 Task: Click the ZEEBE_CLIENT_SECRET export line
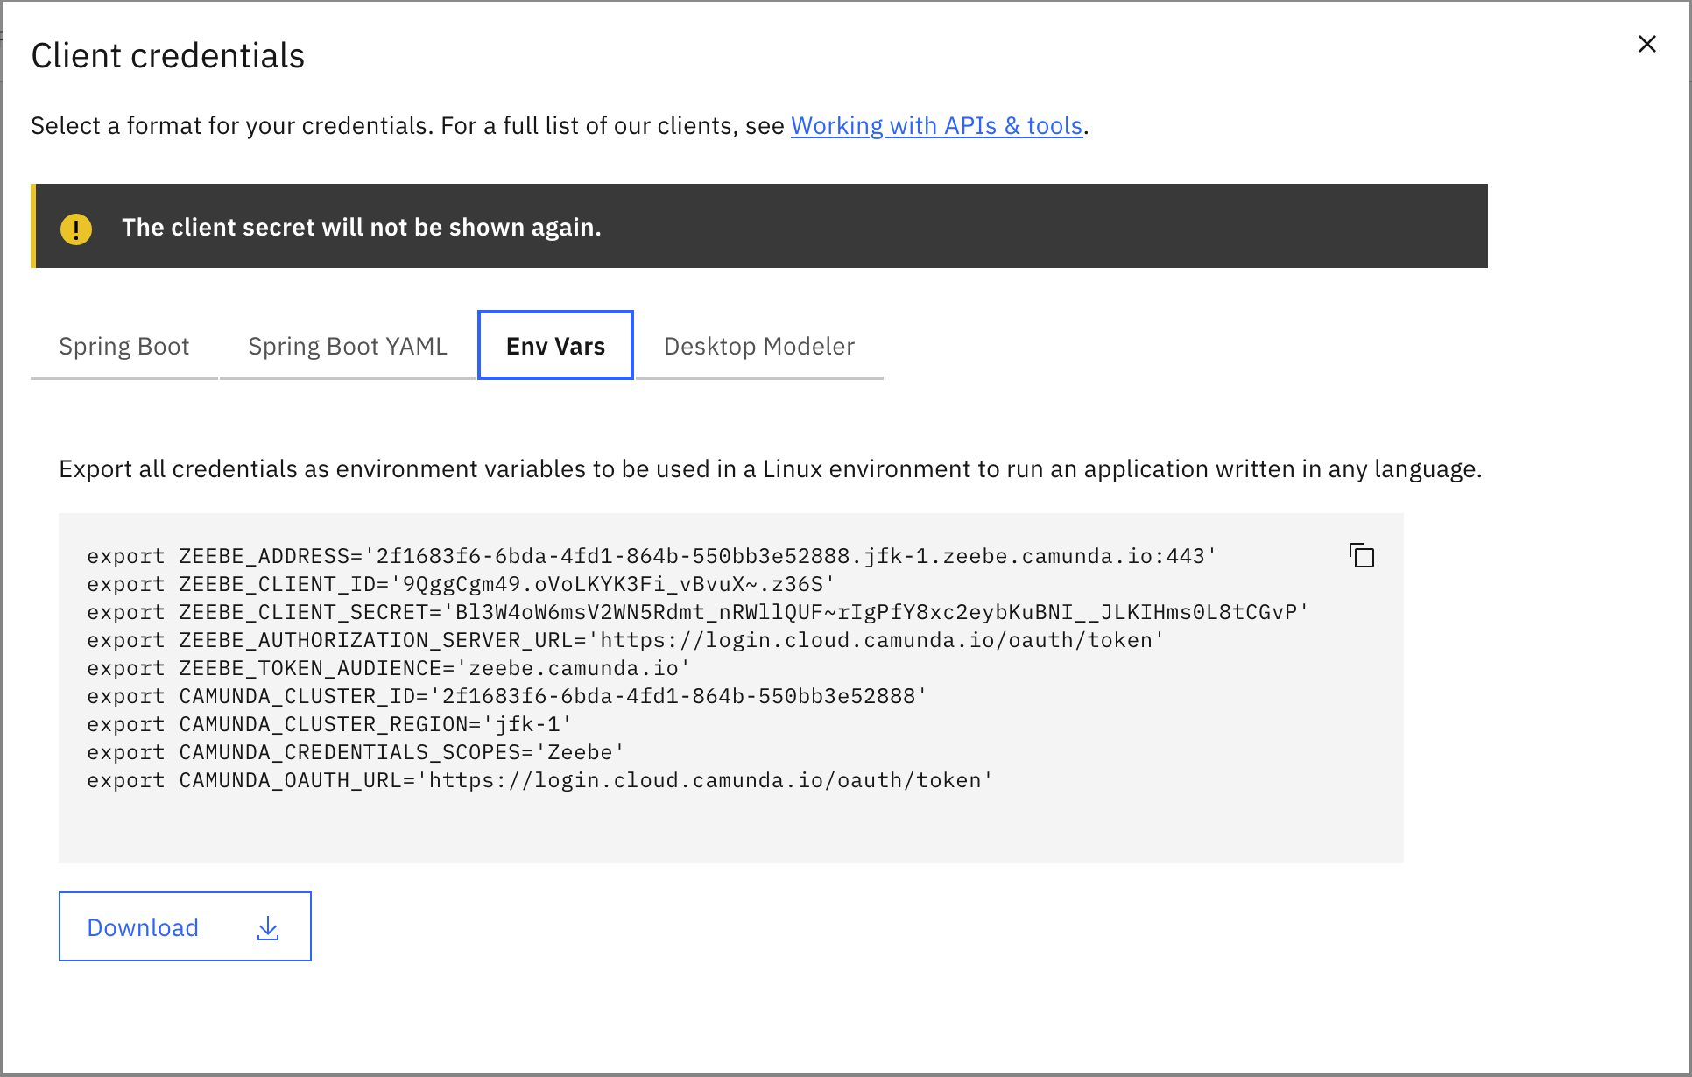tap(697, 613)
